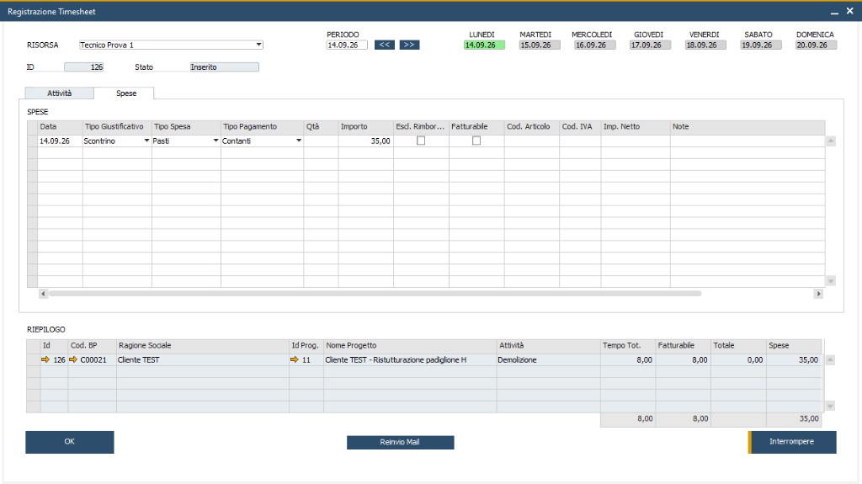Click the Interrompere button
The height and width of the screenshot is (484, 862).
pyautogui.click(x=792, y=442)
